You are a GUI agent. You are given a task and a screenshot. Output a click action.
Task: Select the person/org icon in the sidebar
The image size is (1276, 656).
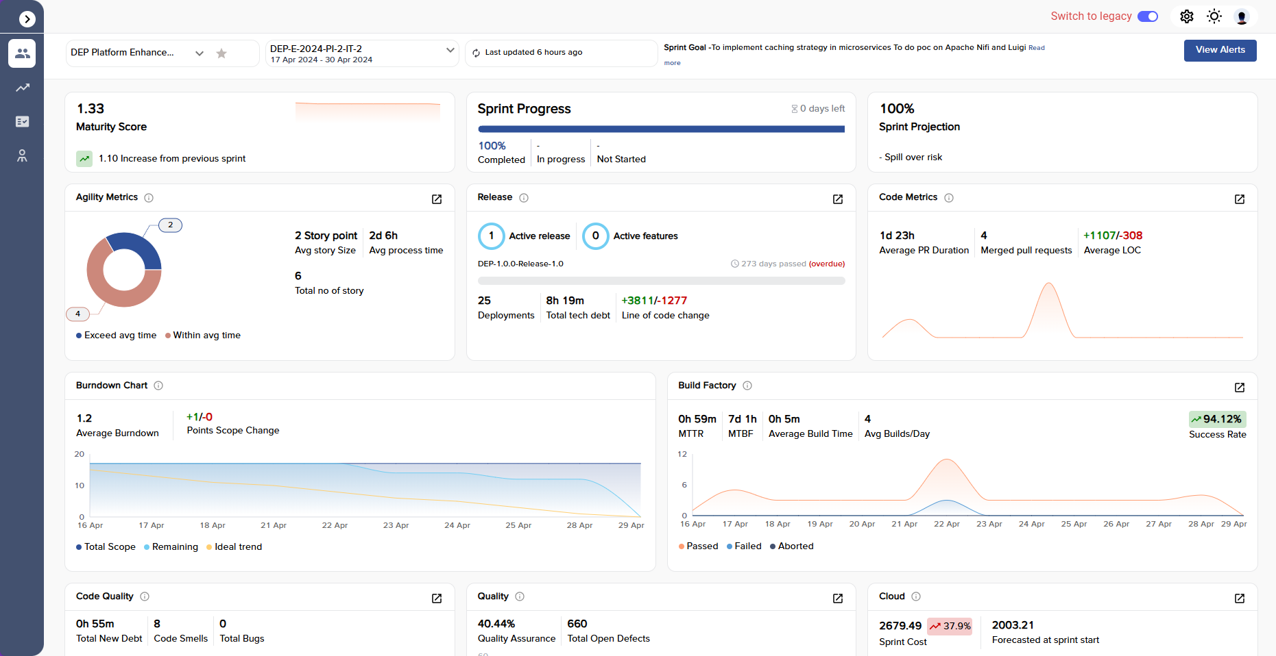coord(22,155)
